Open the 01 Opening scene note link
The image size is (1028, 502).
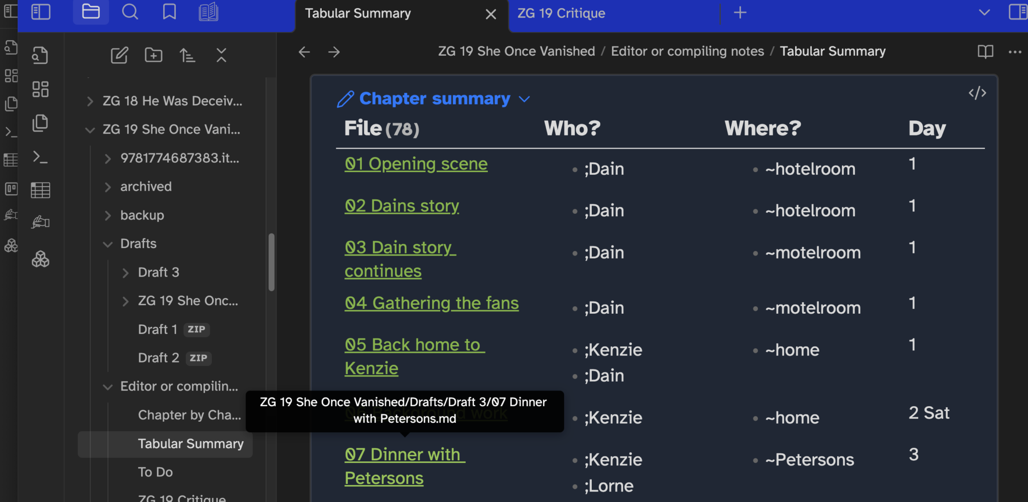click(416, 163)
